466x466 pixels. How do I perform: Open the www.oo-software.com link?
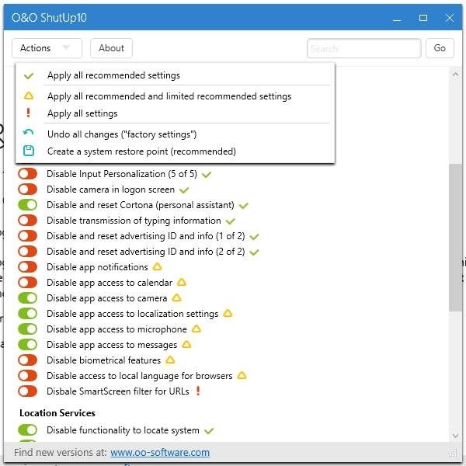click(x=160, y=452)
